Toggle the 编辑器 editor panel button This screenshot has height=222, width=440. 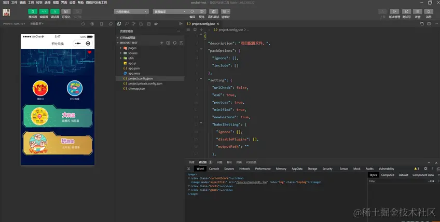click(44, 11)
